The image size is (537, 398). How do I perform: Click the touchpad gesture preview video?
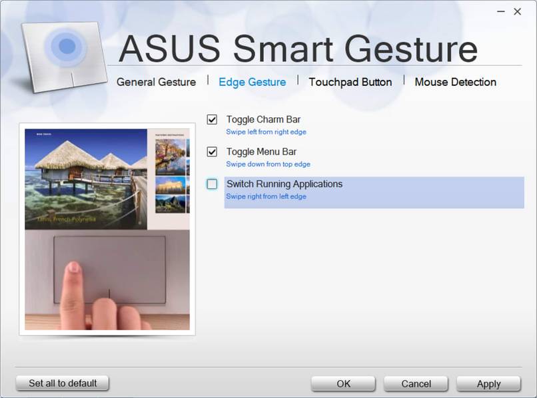point(107,226)
